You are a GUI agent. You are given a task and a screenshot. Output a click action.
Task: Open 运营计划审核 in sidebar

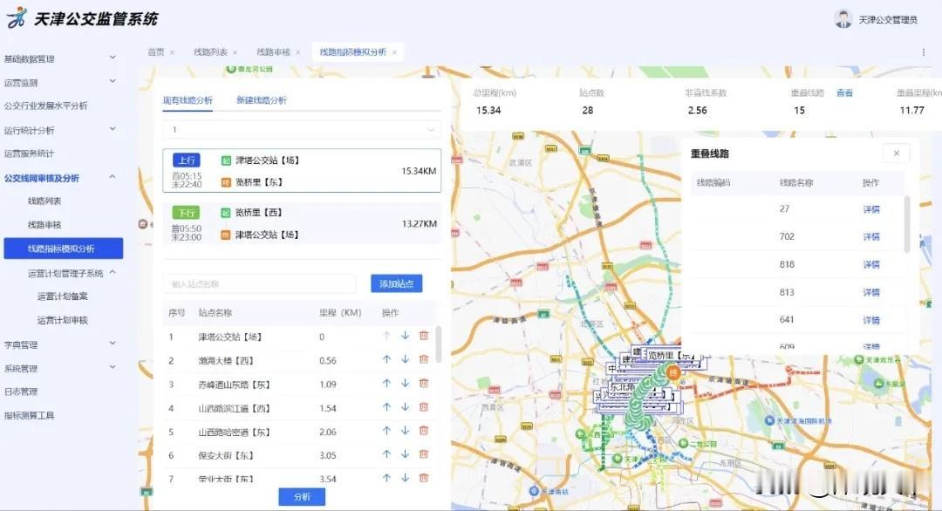click(x=63, y=320)
